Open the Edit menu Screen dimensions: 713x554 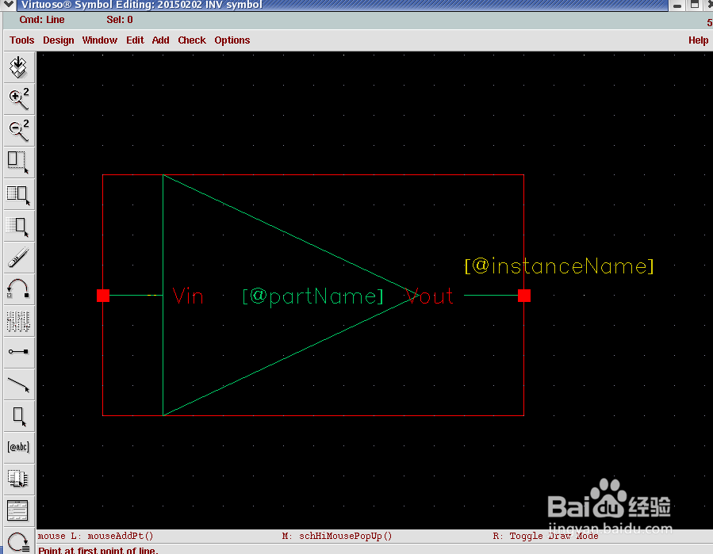tap(135, 40)
